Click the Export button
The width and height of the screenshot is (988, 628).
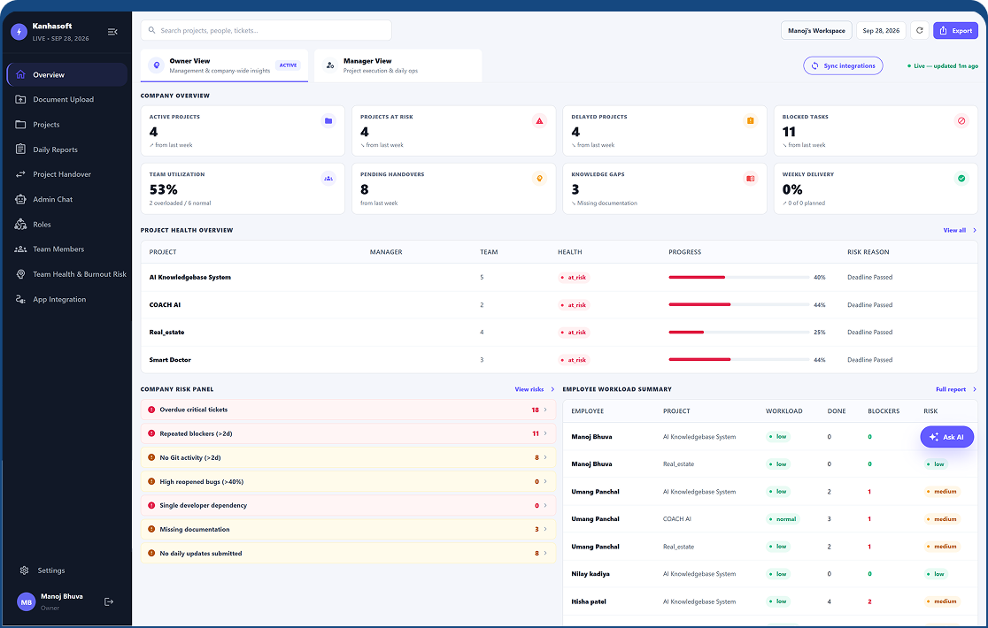(x=956, y=30)
